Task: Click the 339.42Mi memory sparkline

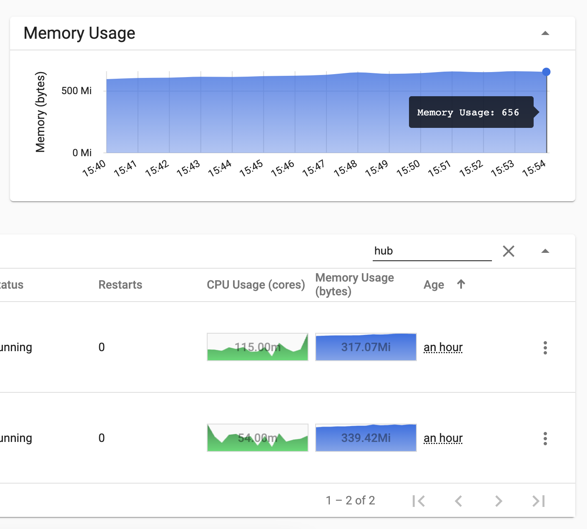Action: pyautogui.click(x=366, y=438)
